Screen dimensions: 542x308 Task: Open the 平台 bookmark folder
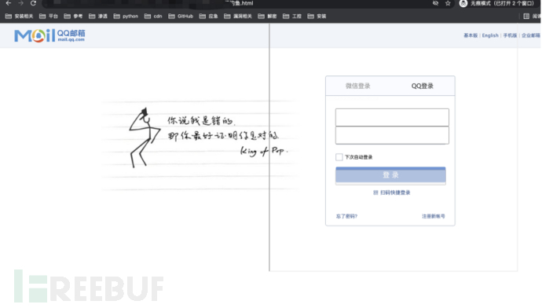click(x=49, y=16)
